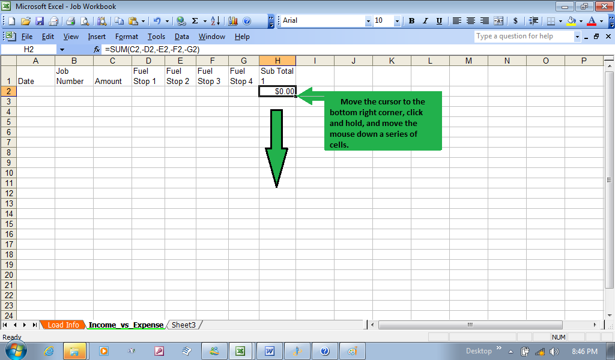
Task: Toggle Bold formatting
Action: coord(411,21)
